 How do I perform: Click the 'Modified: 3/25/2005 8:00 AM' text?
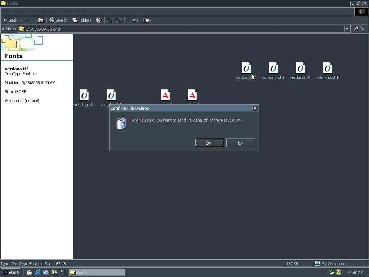coord(30,83)
